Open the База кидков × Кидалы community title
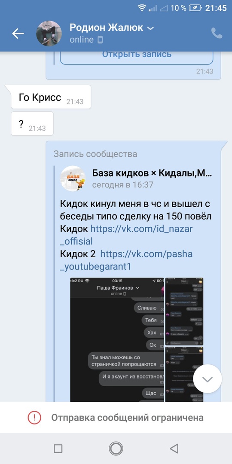 (152, 173)
